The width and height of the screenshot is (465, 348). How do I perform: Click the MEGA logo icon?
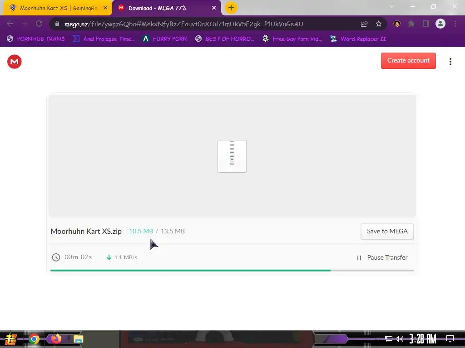tap(14, 62)
